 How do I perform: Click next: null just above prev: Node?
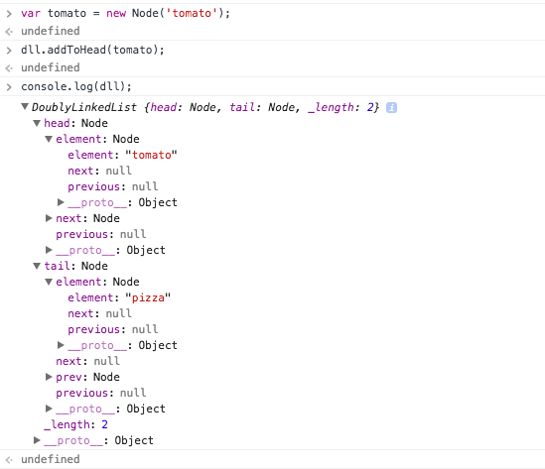(x=88, y=361)
